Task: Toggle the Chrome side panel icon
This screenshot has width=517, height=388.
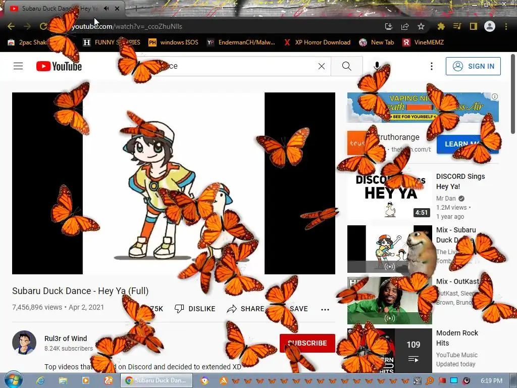Action: [474, 26]
